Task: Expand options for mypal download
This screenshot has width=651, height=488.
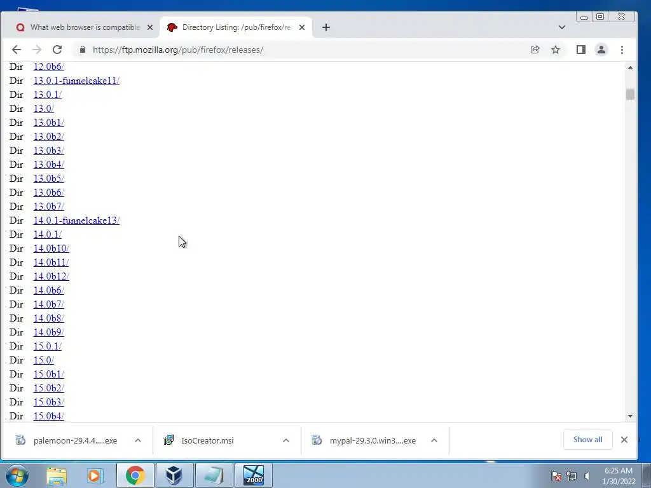Action: 434,441
